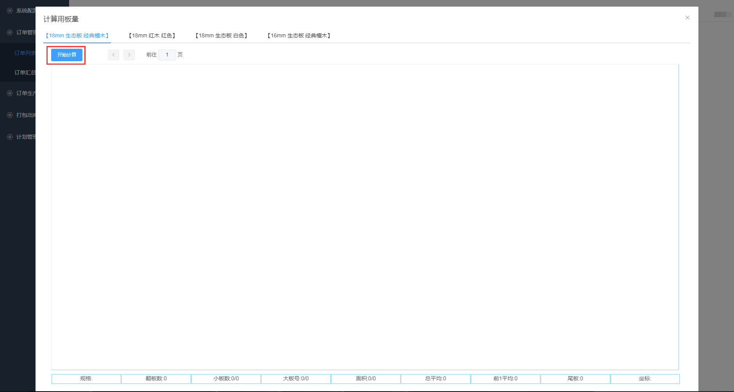Switch to the 18mm 生态板 经典檀木 tab

click(77, 35)
